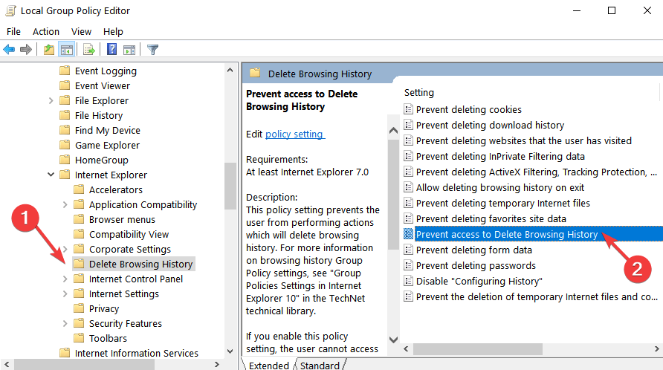Click settings list horizontal scroll right arrow
The height and width of the screenshot is (370, 663).
[x=656, y=349]
